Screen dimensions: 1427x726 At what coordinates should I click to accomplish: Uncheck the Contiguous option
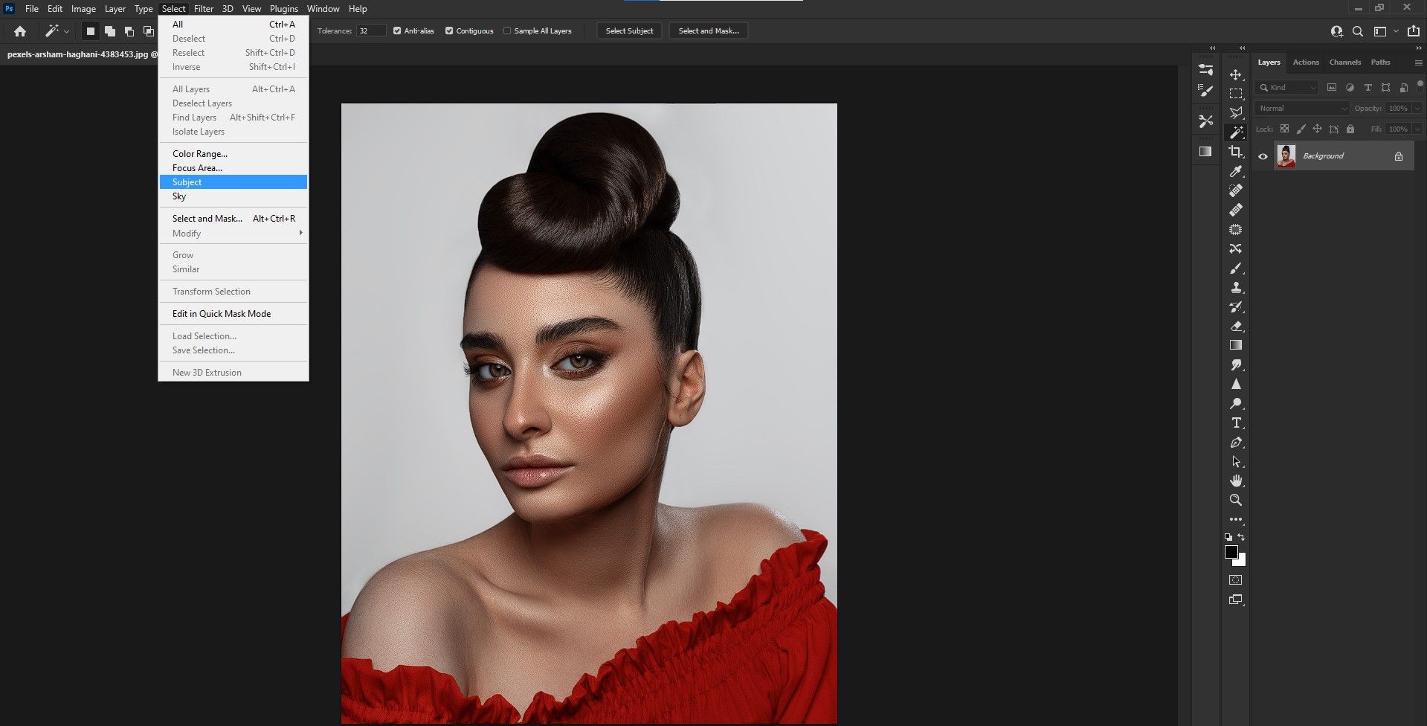(x=449, y=31)
